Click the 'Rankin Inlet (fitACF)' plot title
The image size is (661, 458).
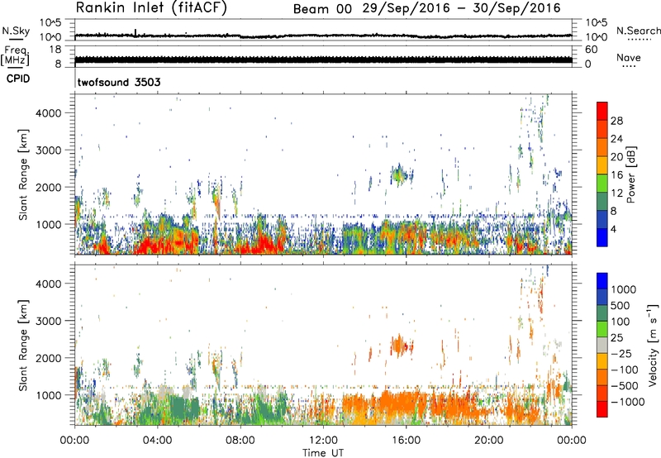151,7
